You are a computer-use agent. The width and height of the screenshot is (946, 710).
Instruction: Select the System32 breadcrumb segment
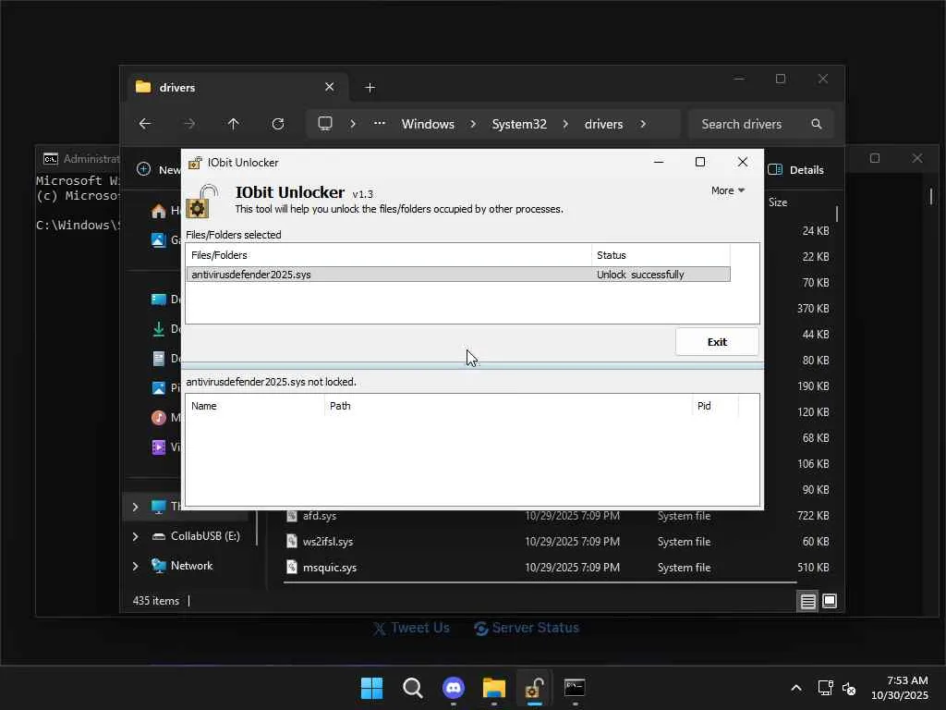coord(519,124)
